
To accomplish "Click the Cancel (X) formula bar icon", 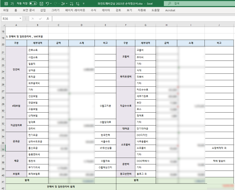I will [33, 19].
